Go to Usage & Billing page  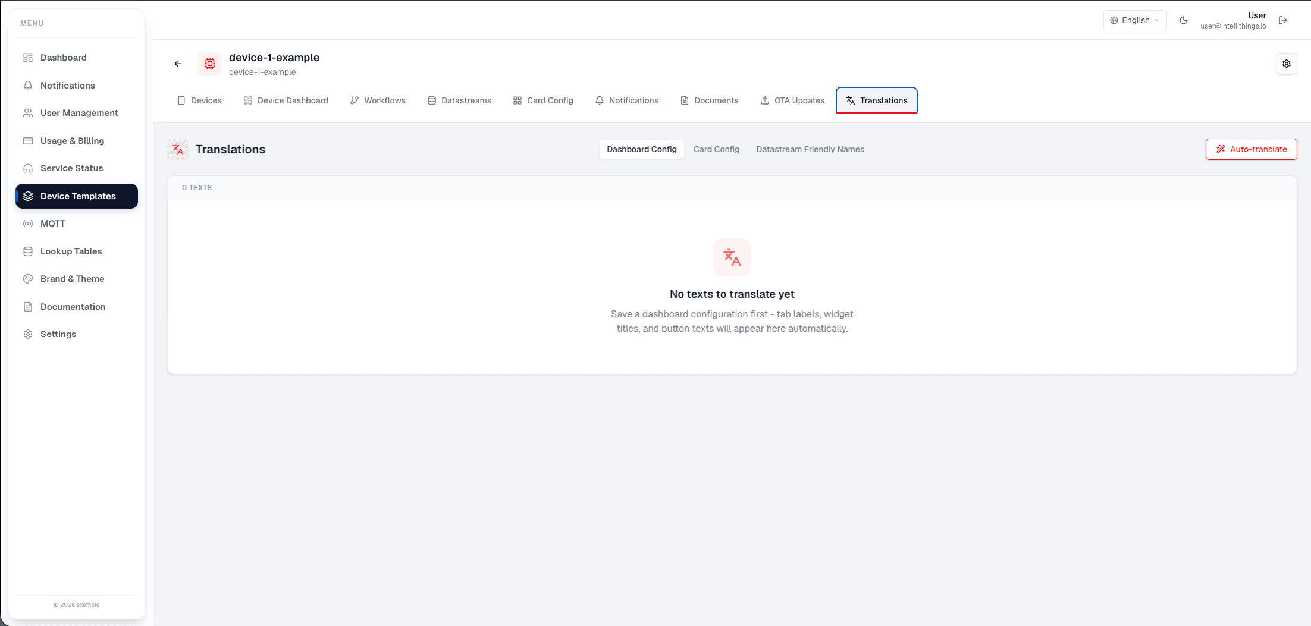[77, 141]
